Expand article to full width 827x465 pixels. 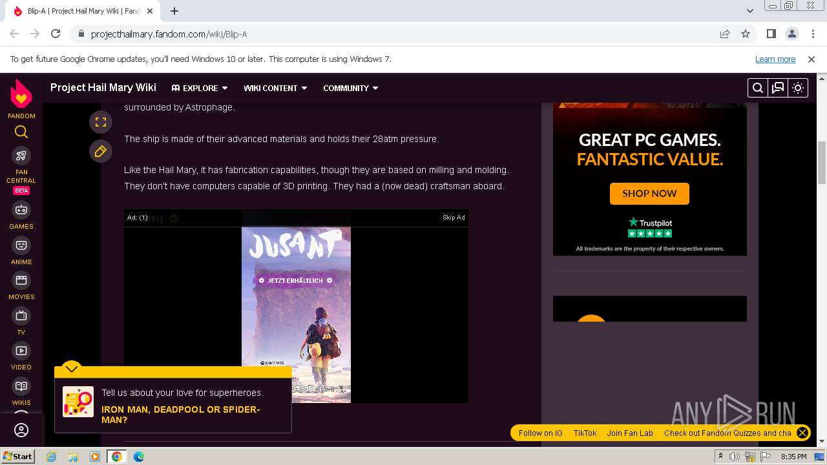(x=101, y=122)
